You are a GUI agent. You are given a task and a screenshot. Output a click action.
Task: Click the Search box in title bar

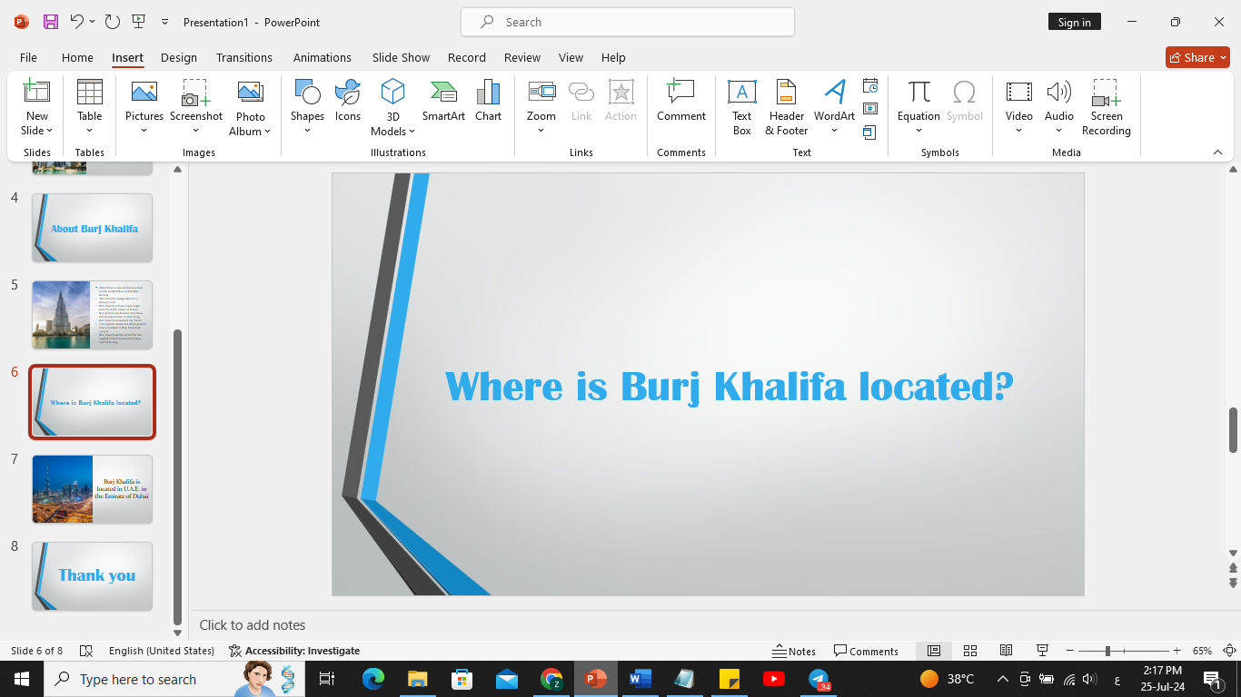pos(628,22)
